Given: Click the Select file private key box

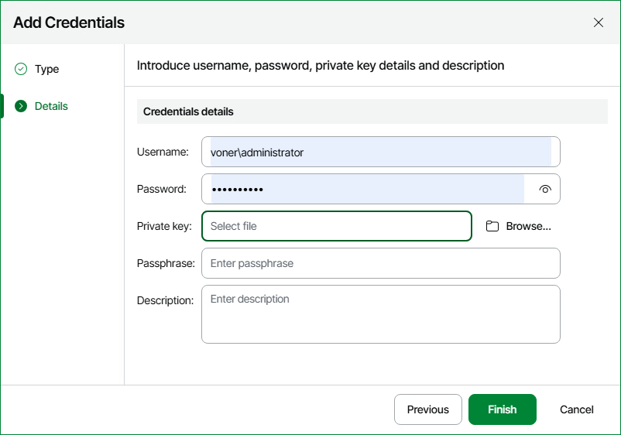Looking at the screenshot, I should (337, 226).
